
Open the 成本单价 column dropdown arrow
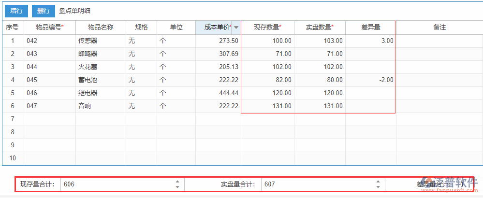pyautogui.click(x=236, y=28)
